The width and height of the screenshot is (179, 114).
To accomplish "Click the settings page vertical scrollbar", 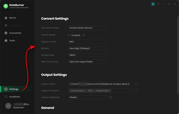I will (178, 55).
